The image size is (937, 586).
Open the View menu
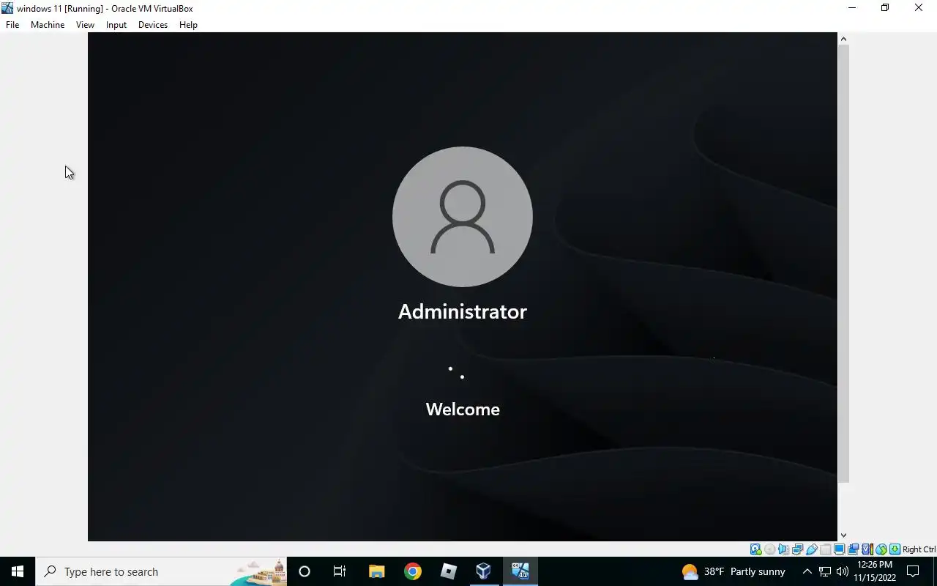click(x=85, y=25)
